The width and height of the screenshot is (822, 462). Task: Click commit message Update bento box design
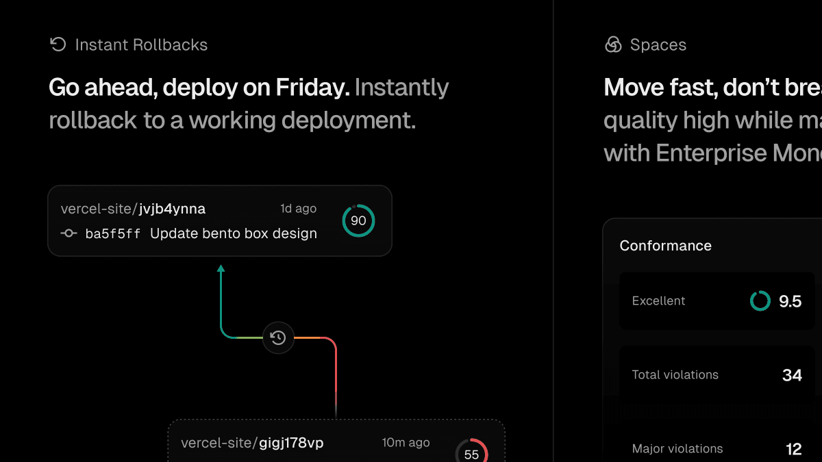click(234, 233)
